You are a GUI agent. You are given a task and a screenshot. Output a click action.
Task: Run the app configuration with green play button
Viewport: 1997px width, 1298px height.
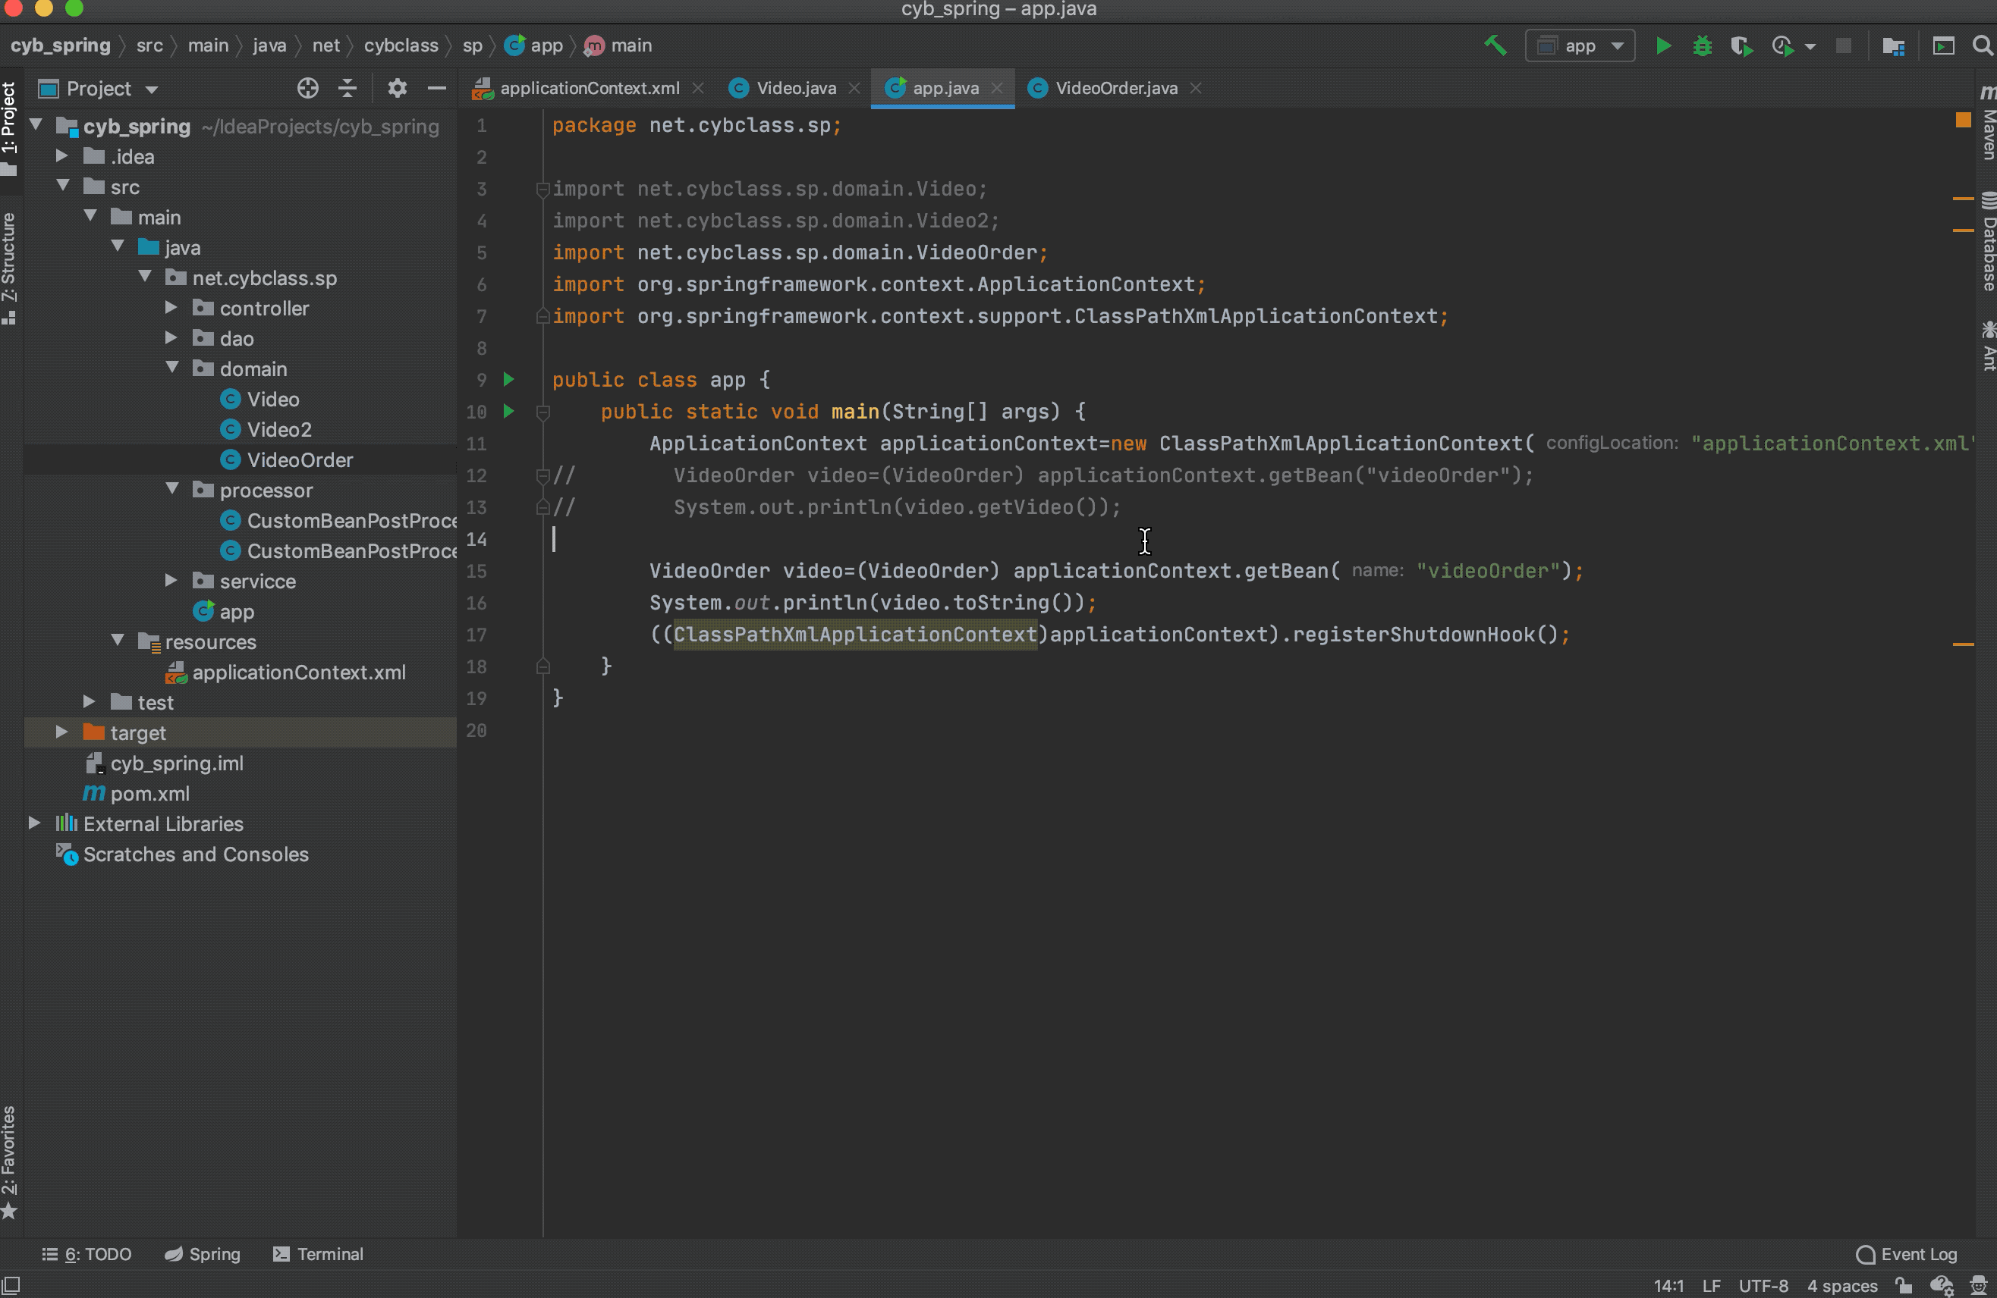(1662, 45)
